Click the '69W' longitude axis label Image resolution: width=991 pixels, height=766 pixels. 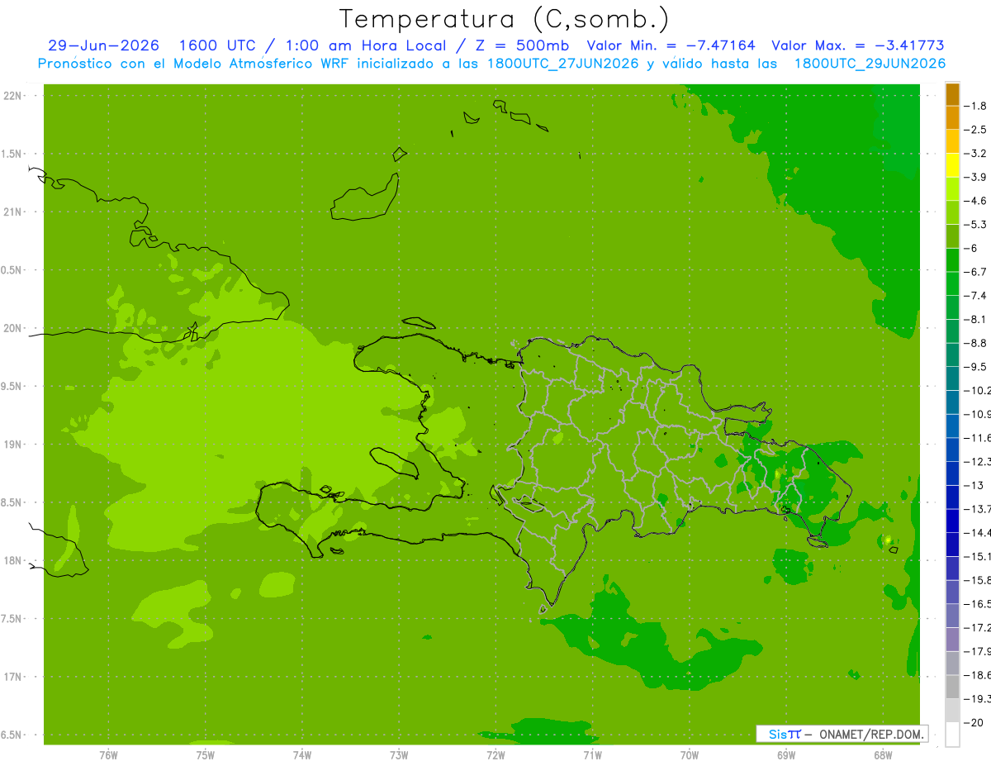(x=786, y=755)
